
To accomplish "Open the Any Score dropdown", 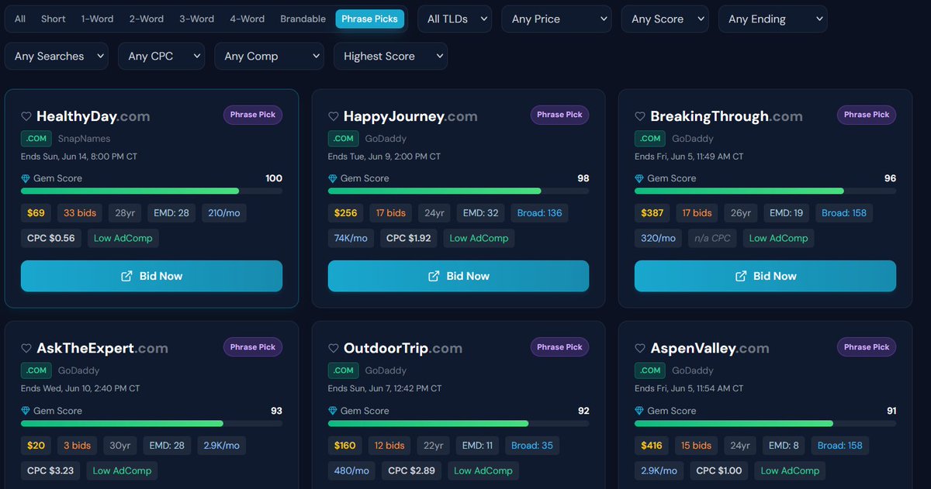I will (665, 19).
